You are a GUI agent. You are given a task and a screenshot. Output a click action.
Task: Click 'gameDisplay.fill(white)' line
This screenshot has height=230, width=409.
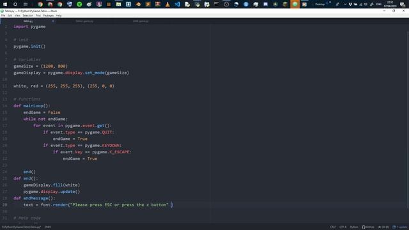pos(52,185)
